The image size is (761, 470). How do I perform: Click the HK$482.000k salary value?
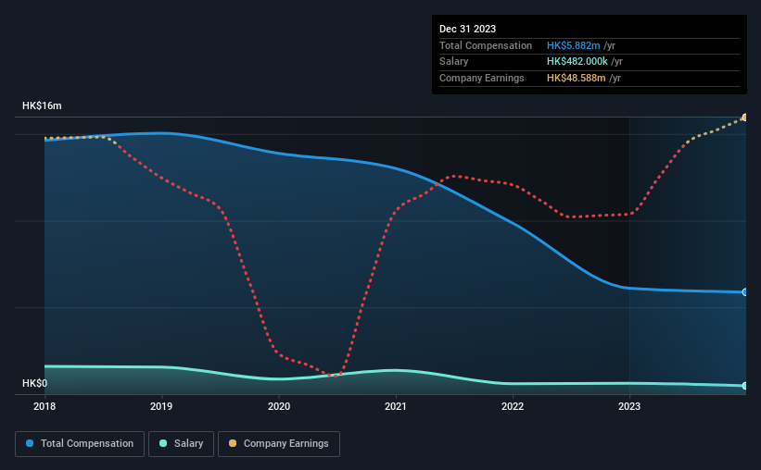coord(577,62)
